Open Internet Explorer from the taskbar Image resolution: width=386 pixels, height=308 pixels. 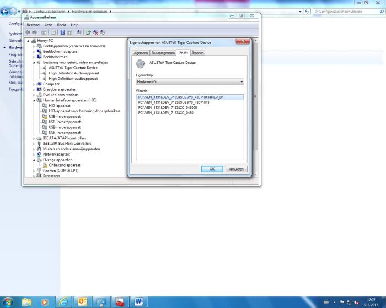(63, 302)
